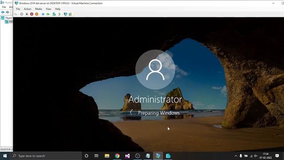
Task: Open the Help menu
Action: [58, 9]
